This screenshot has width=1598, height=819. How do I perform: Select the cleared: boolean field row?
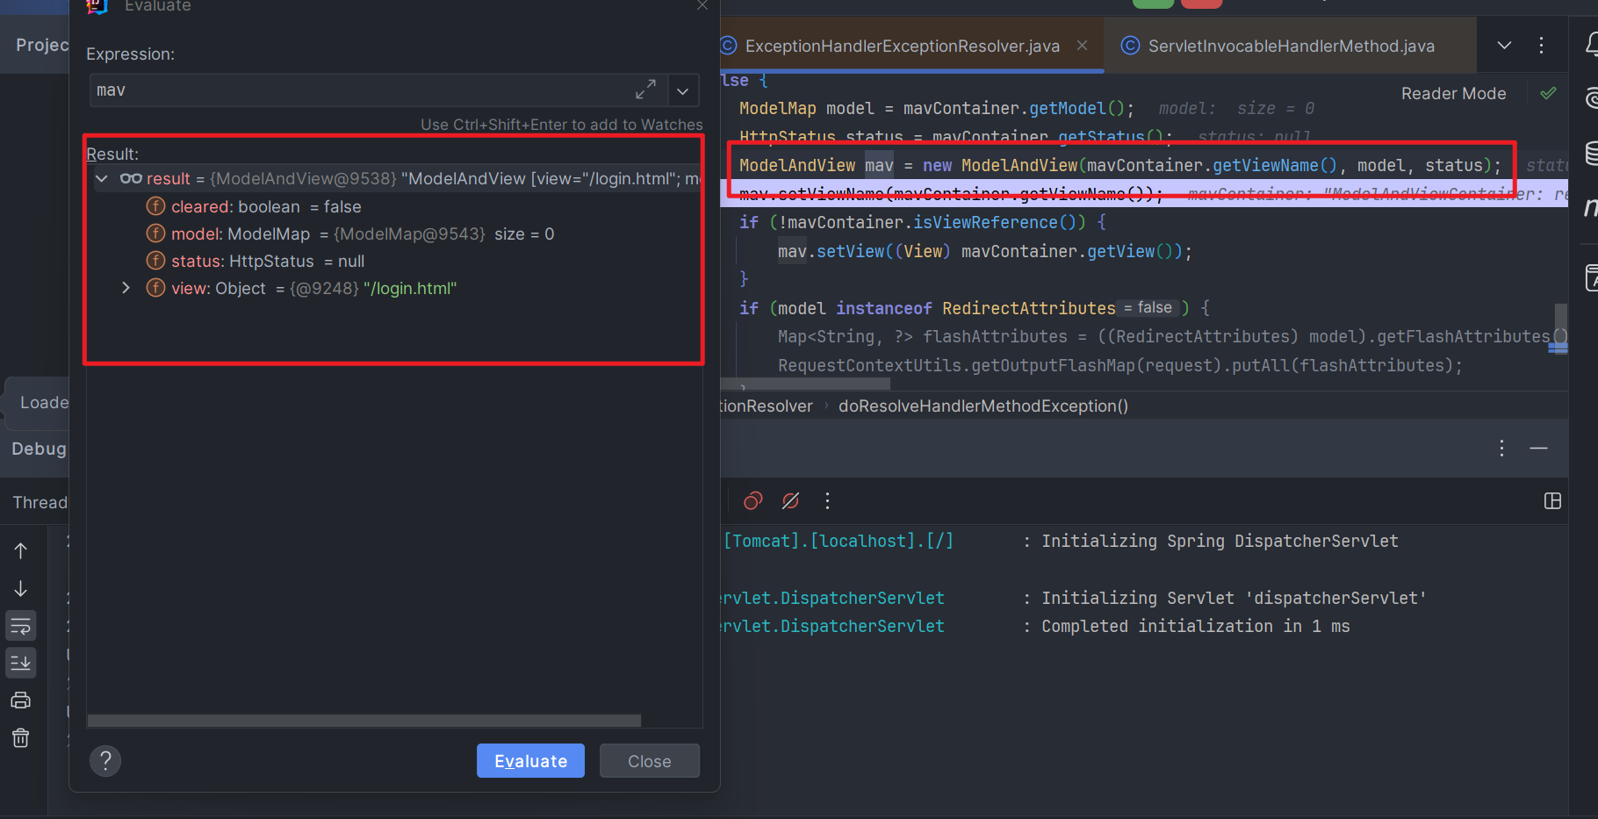[394, 206]
